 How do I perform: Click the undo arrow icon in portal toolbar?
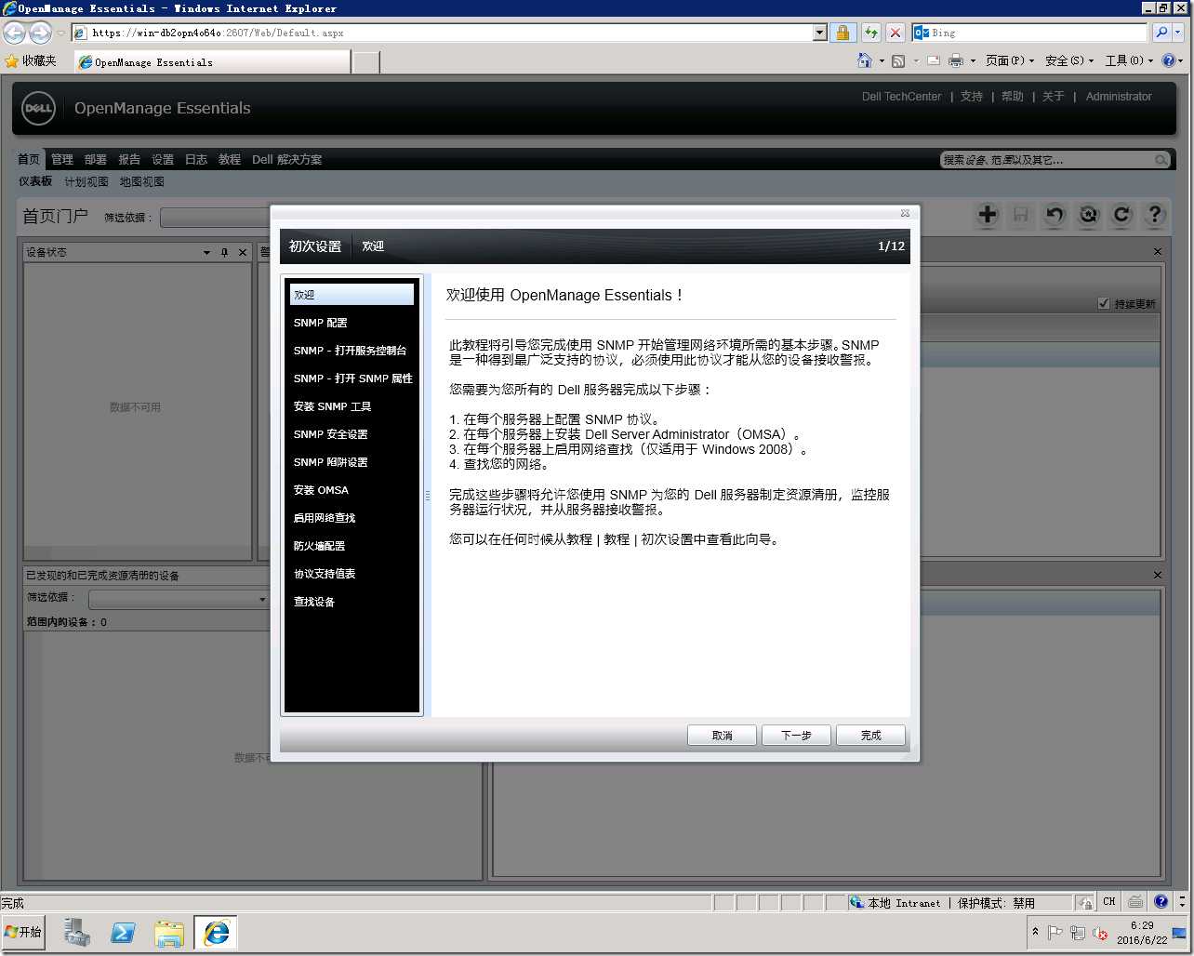[1055, 215]
